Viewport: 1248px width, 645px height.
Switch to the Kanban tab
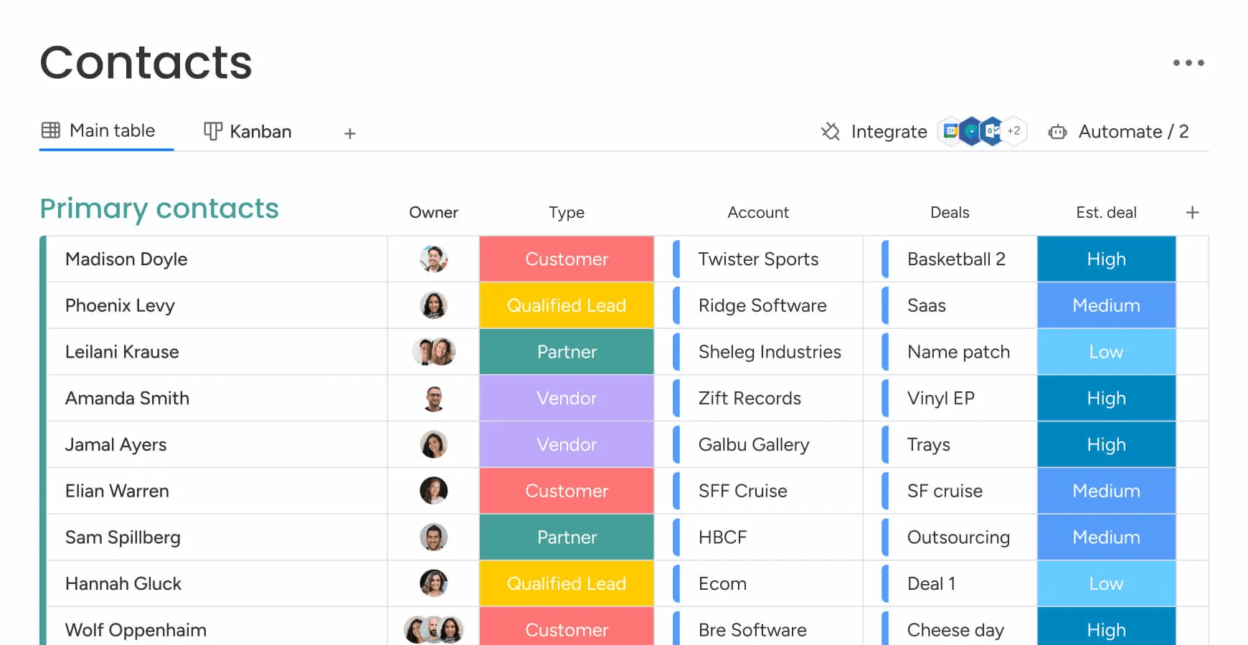pyautogui.click(x=248, y=132)
